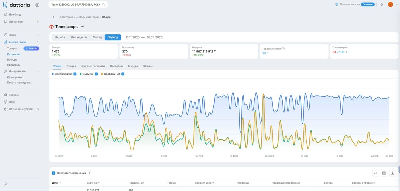Open Калькулятор in the sidebar

point(15,77)
